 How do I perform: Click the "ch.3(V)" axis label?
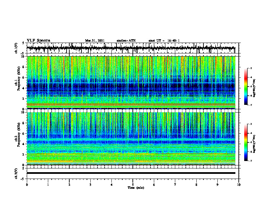(x=16, y=174)
